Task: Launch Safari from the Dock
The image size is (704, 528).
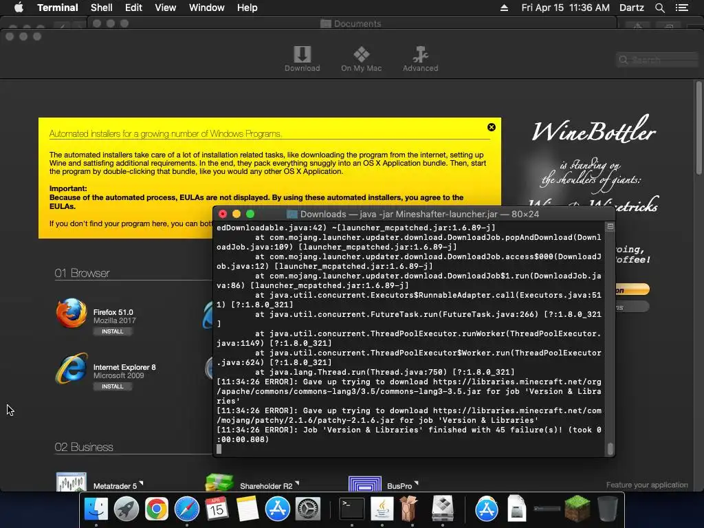Action: click(187, 509)
